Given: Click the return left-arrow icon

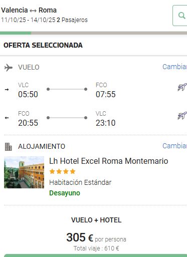Looking at the screenshot, I should coord(7,118).
